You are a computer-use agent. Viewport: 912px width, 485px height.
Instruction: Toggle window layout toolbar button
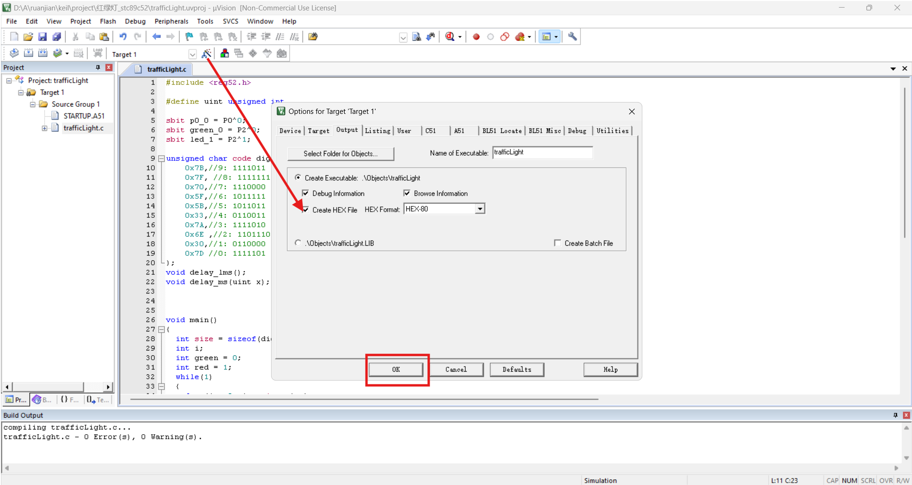546,37
